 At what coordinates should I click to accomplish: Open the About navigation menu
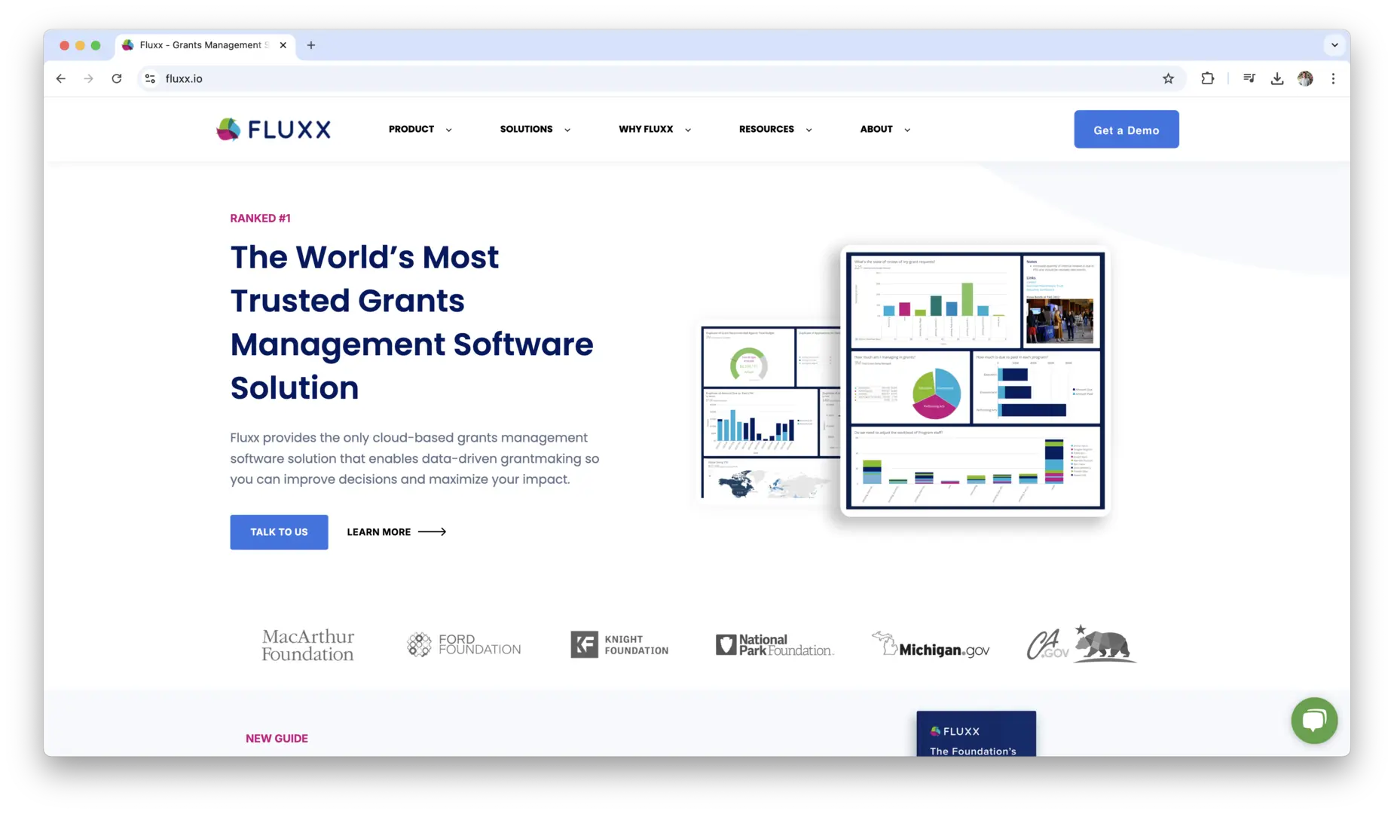tap(885, 130)
